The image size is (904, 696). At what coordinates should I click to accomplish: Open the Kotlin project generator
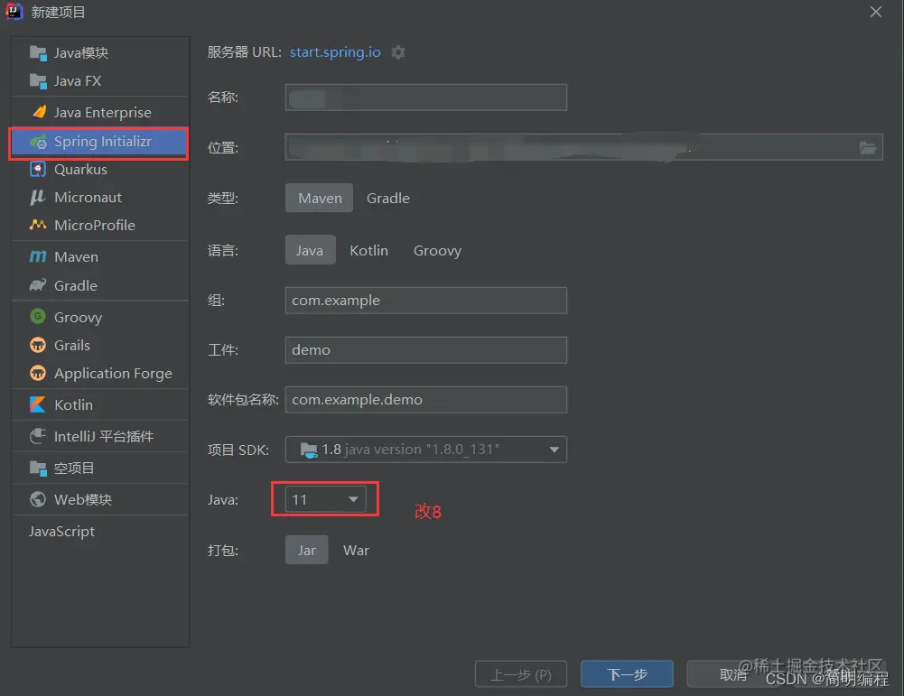72,404
